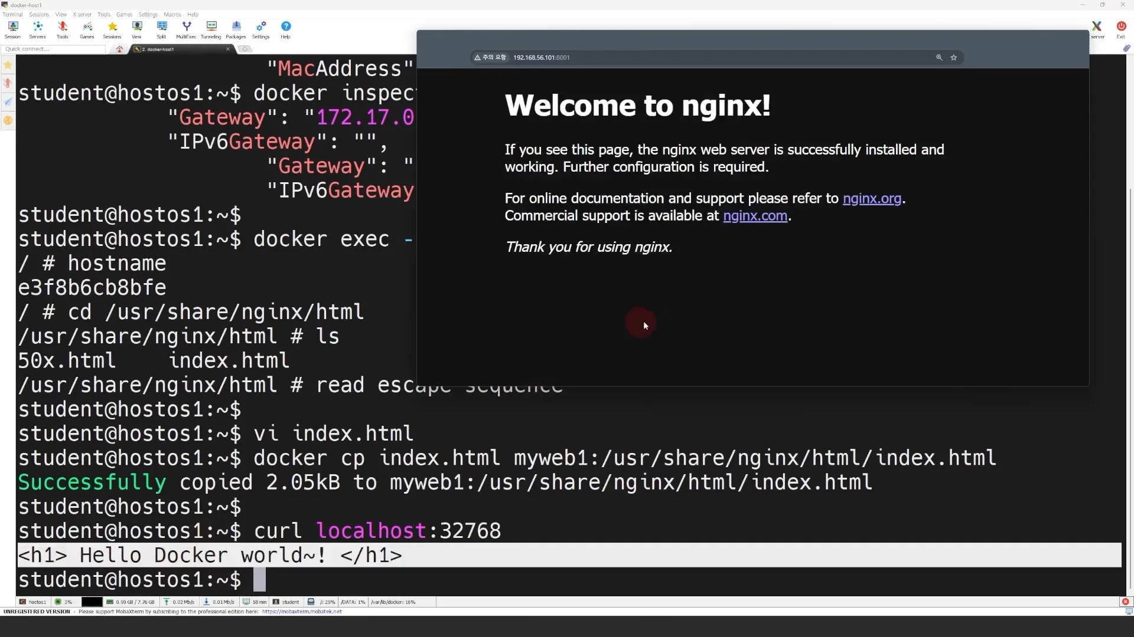The image size is (1134, 637).
Task: Click the student user status entry
Action: tap(286, 602)
